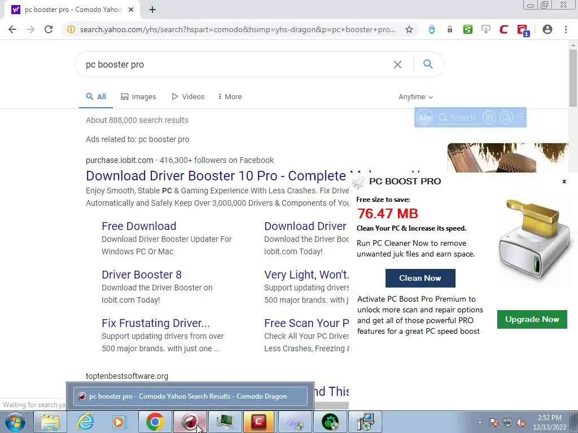Open the browser three-dot menu
Image resolution: width=578 pixels, height=433 pixels.
pos(566,29)
